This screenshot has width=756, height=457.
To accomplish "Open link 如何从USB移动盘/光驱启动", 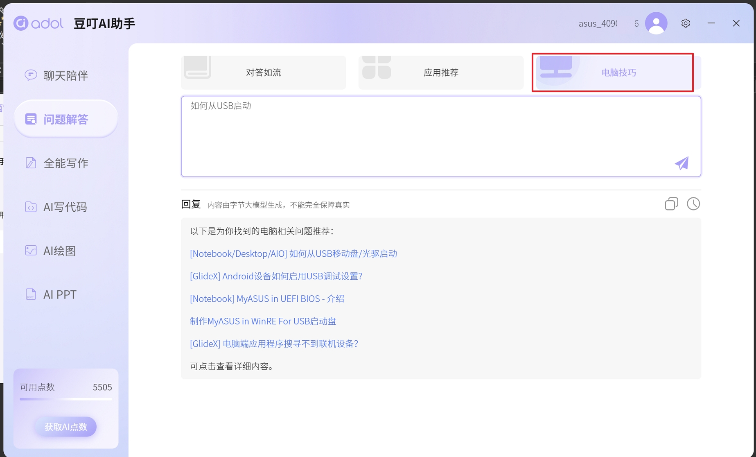I will click(x=293, y=253).
